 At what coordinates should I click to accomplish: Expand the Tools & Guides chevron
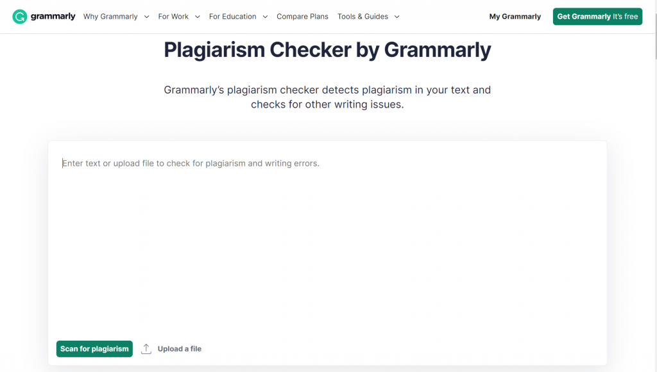tap(397, 17)
